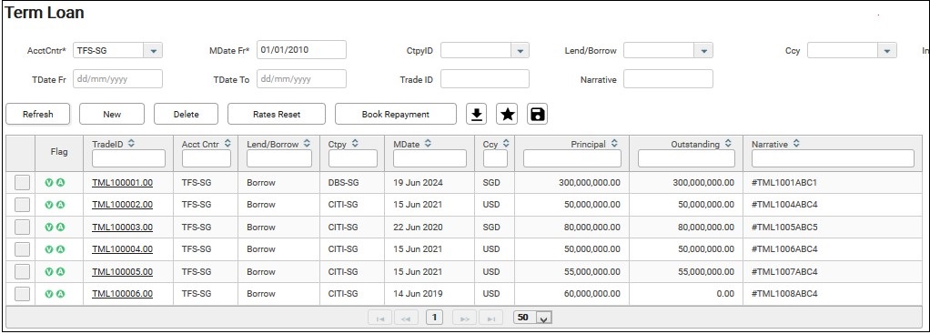The height and width of the screenshot is (334, 930).
Task: Click green A flag icon for TML100002.00
Action: (x=60, y=205)
